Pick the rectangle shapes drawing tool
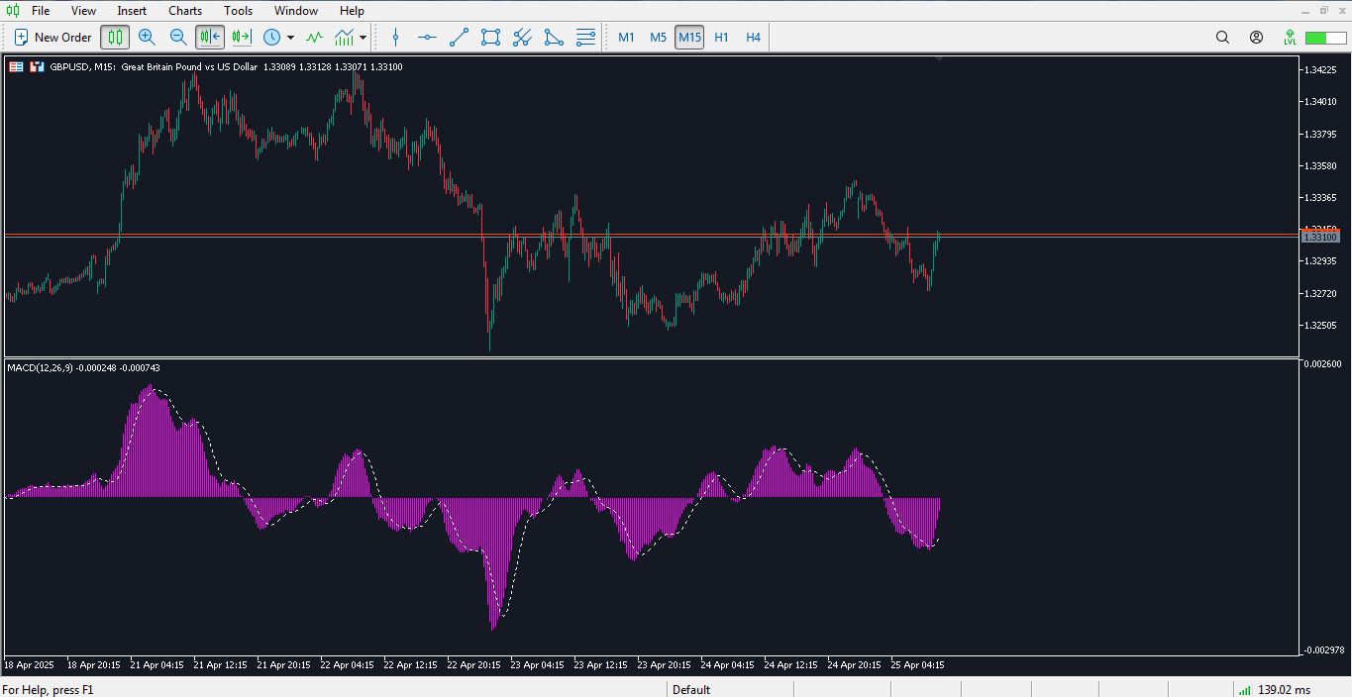The image size is (1352, 697). pos(490,38)
